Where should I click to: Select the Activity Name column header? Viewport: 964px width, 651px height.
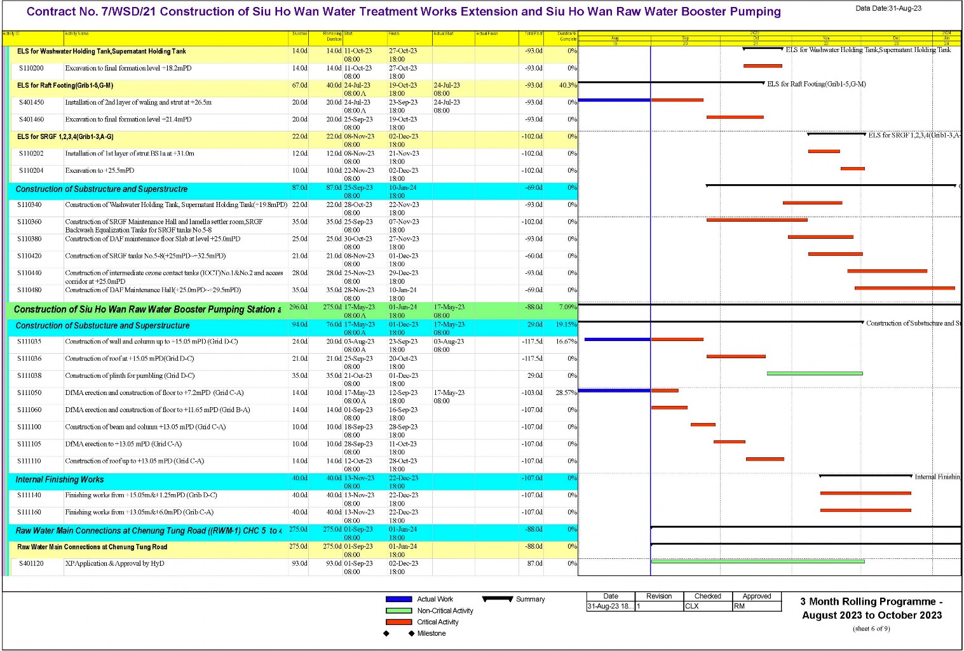176,38
